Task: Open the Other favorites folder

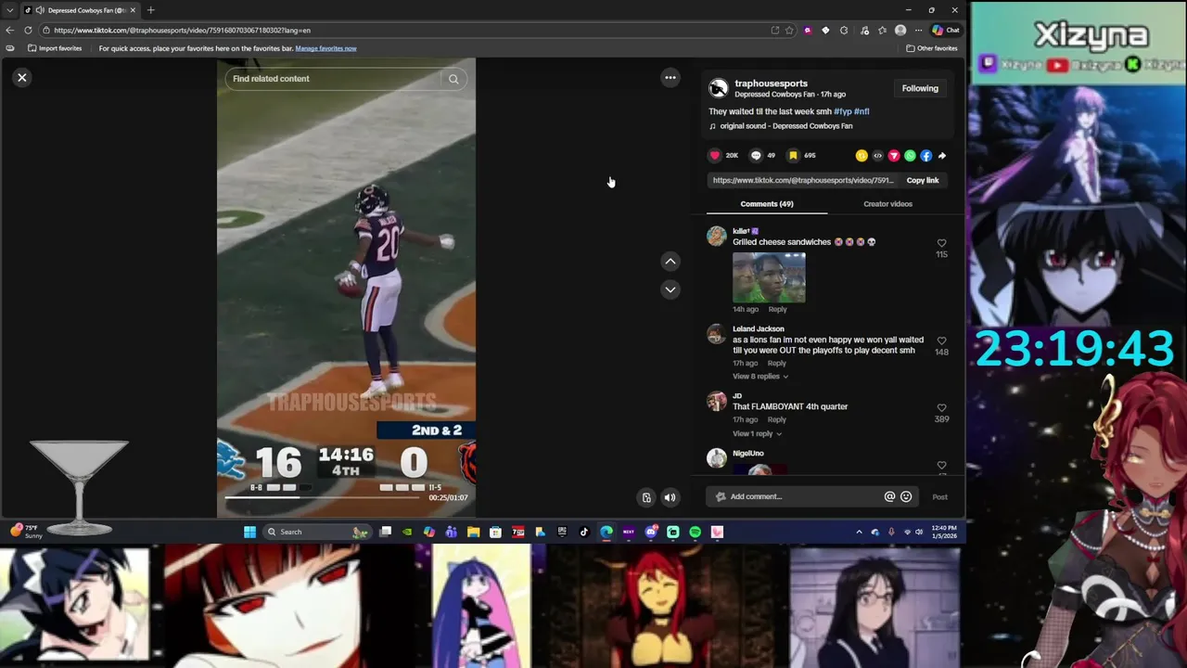Action: (932, 48)
